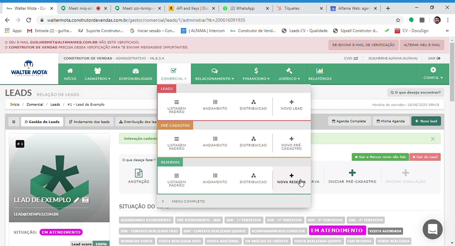Click Alterar meu e-mail button
455x246 pixels.
422,45
